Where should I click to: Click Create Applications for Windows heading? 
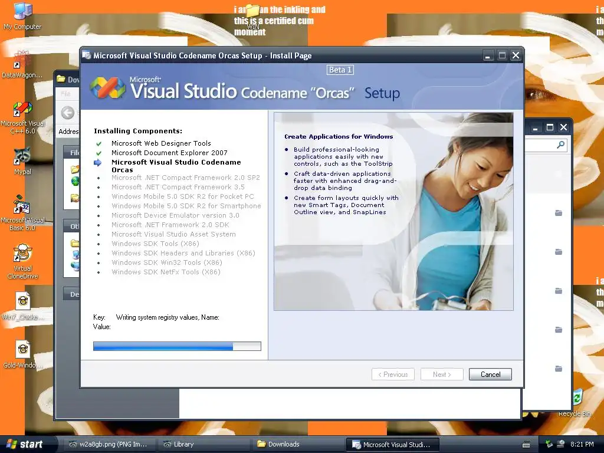point(339,136)
